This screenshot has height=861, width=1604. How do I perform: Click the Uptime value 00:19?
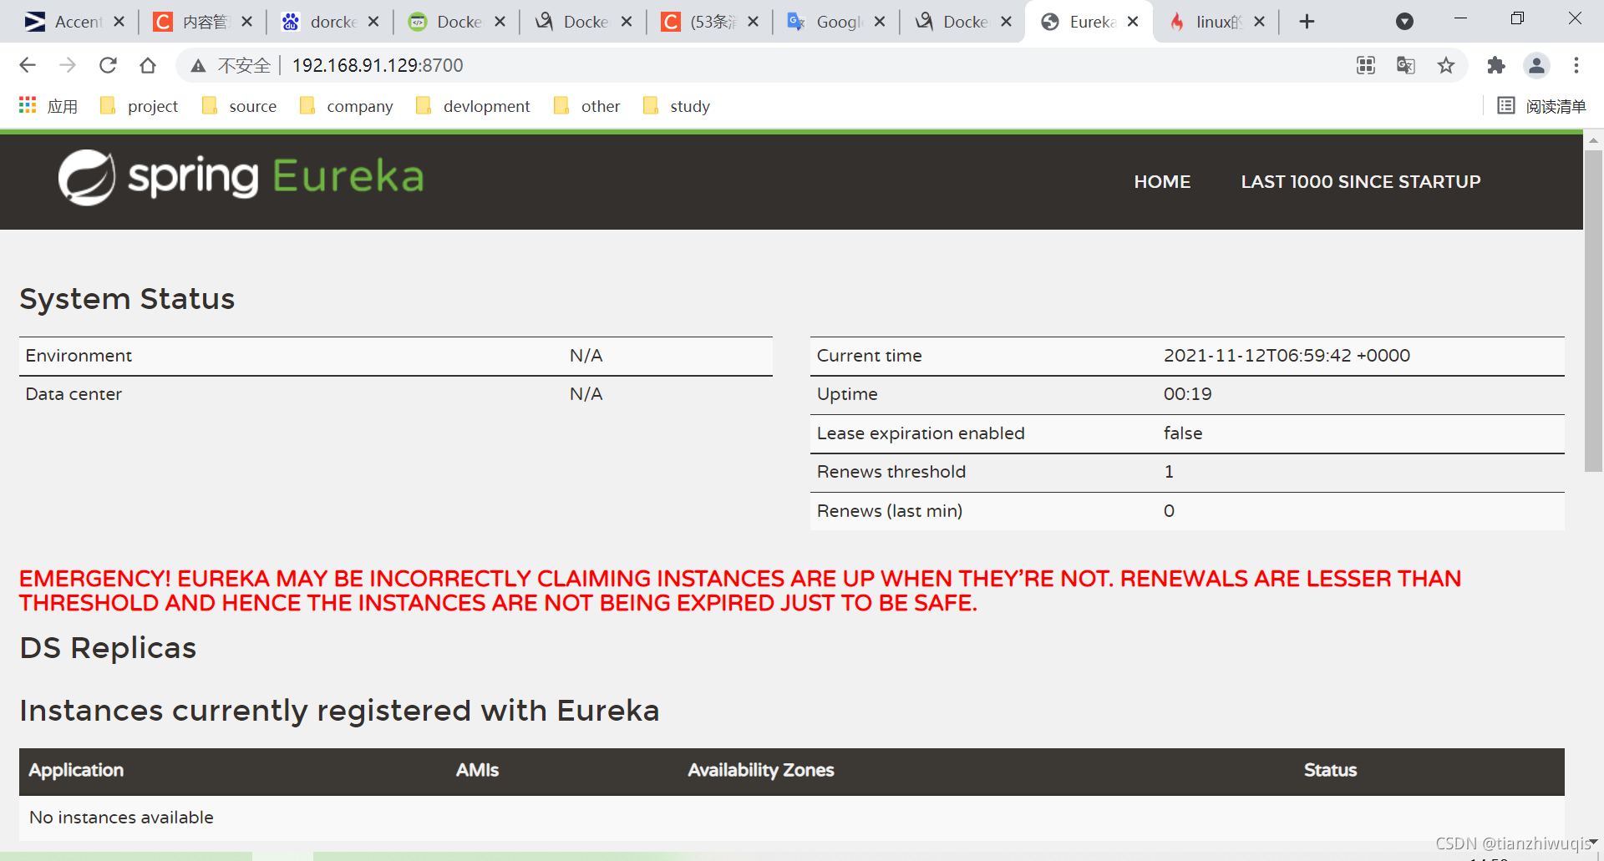pos(1187,394)
